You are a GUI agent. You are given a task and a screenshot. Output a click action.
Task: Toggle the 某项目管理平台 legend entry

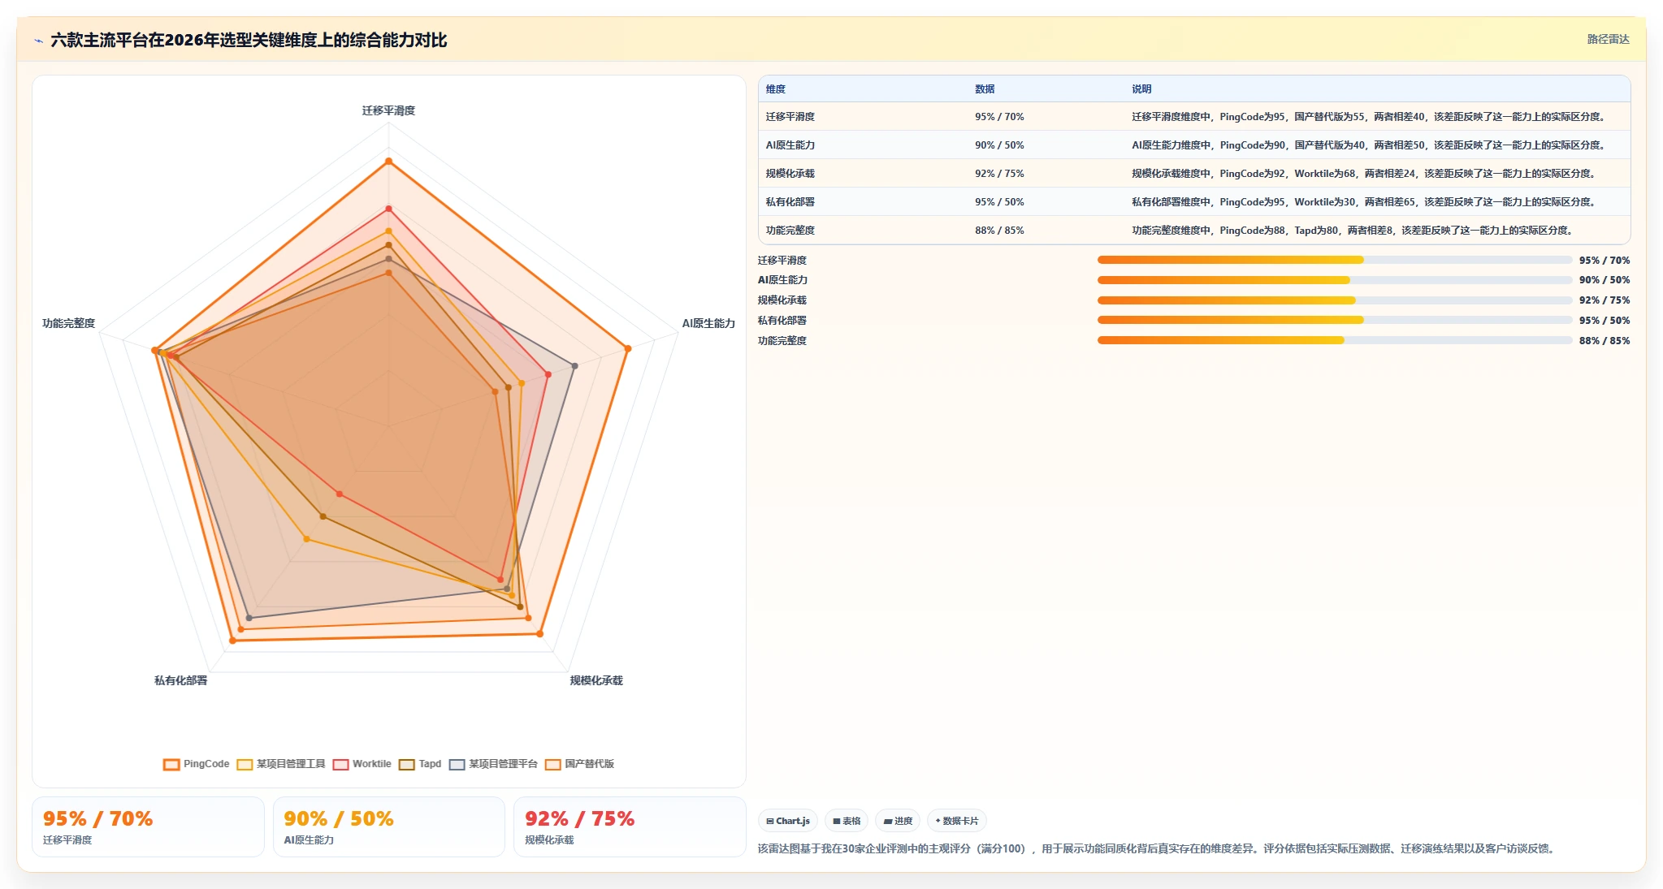(x=493, y=764)
